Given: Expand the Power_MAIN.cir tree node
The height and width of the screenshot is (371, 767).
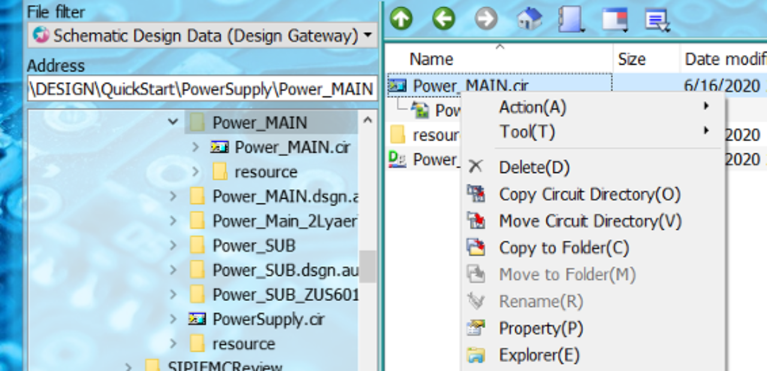Looking at the screenshot, I should click(195, 147).
